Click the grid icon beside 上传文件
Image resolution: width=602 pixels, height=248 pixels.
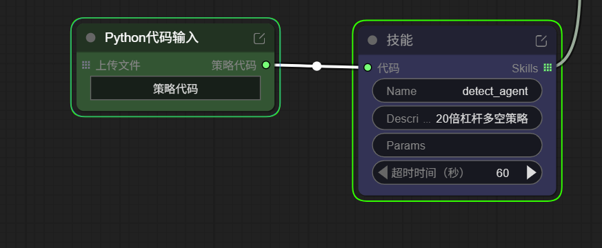click(x=86, y=65)
